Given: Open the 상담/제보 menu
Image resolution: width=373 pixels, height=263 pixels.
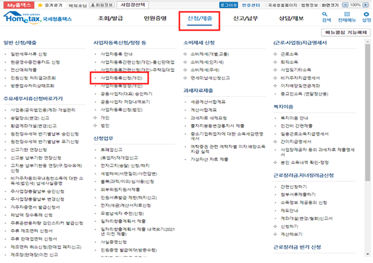Looking at the screenshot, I should tap(291, 18).
